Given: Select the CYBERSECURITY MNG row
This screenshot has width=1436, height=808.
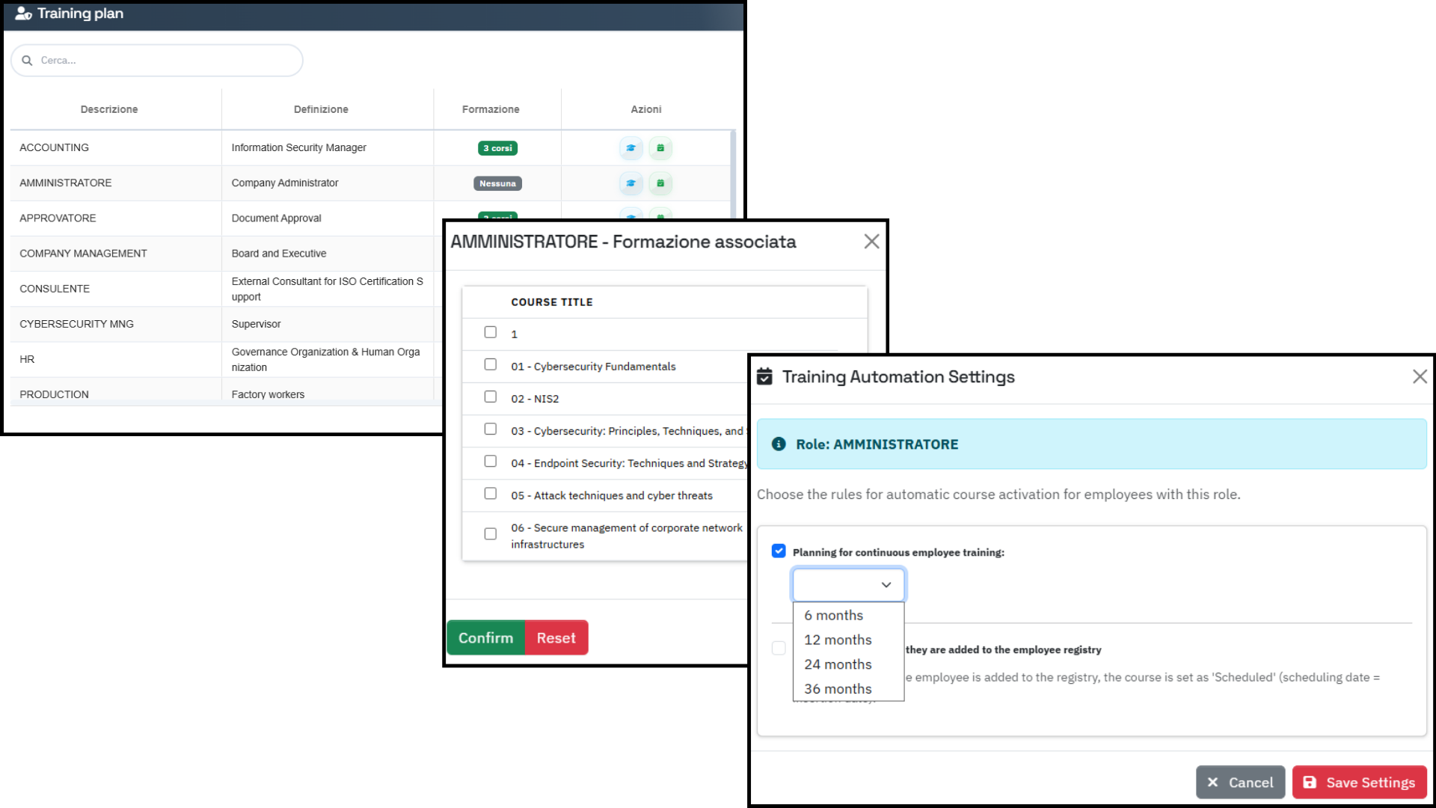Looking at the screenshot, I should pyautogui.click(x=224, y=324).
